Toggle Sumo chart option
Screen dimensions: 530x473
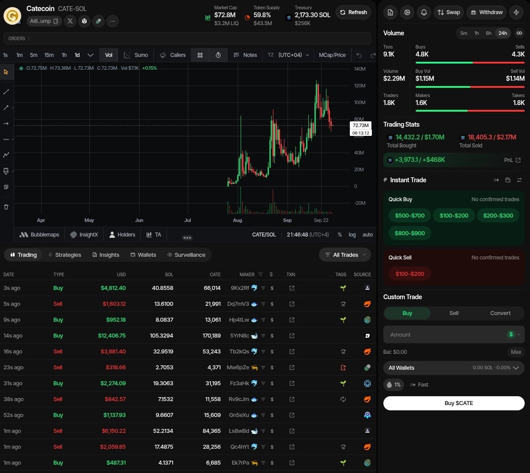(136, 55)
